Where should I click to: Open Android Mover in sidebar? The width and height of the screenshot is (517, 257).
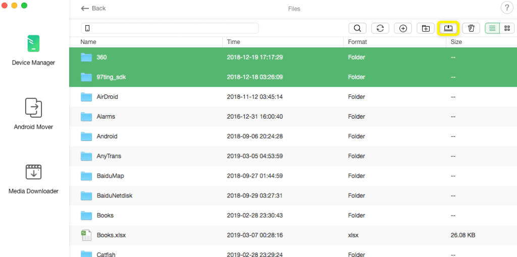33,114
